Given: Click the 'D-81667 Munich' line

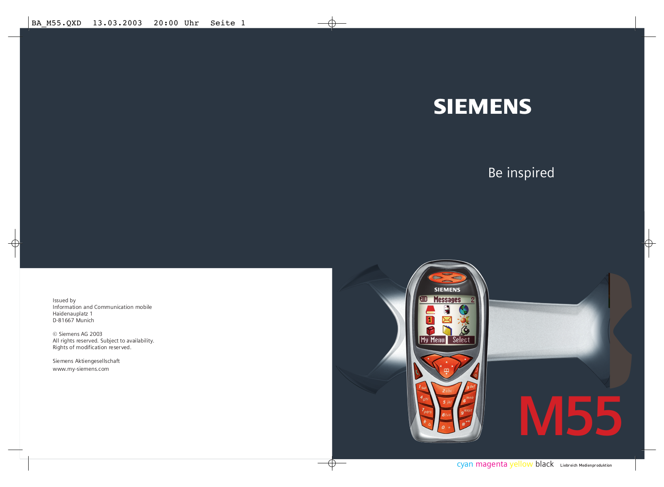Looking at the screenshot, I should pyautogui.click(x=73, y=320).
